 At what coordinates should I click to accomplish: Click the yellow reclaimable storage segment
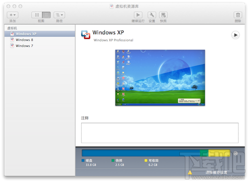(219, 153)
